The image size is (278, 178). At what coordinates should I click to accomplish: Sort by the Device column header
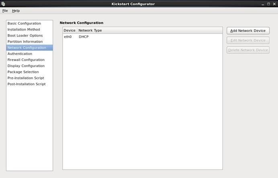pyautogui.click(x=69, y=30)
